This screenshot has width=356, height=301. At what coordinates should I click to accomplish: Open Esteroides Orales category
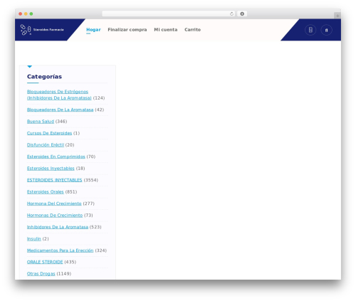tap(46, 191)
